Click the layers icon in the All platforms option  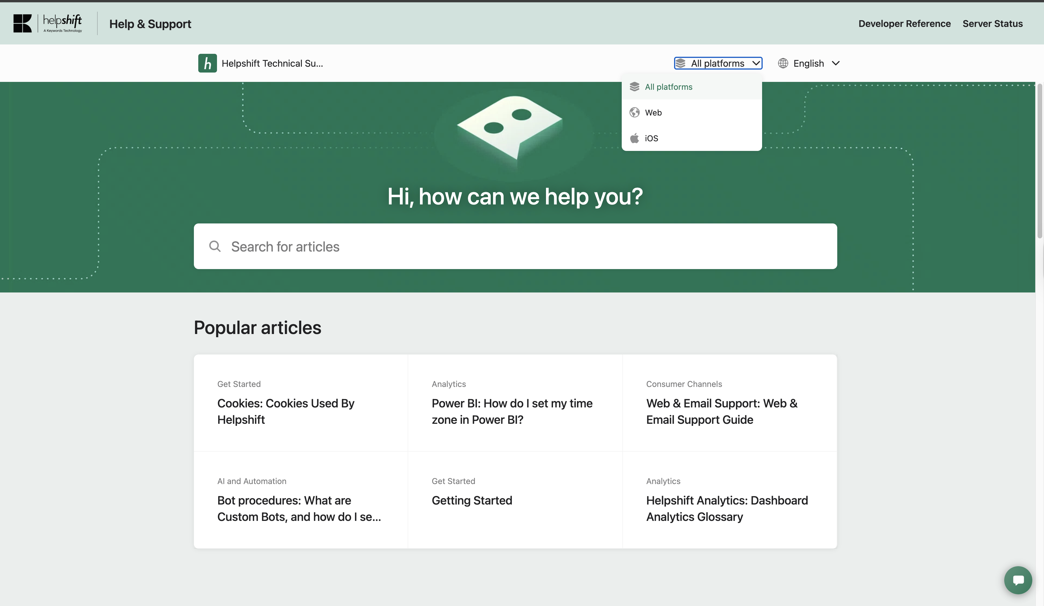click(634, 87)
